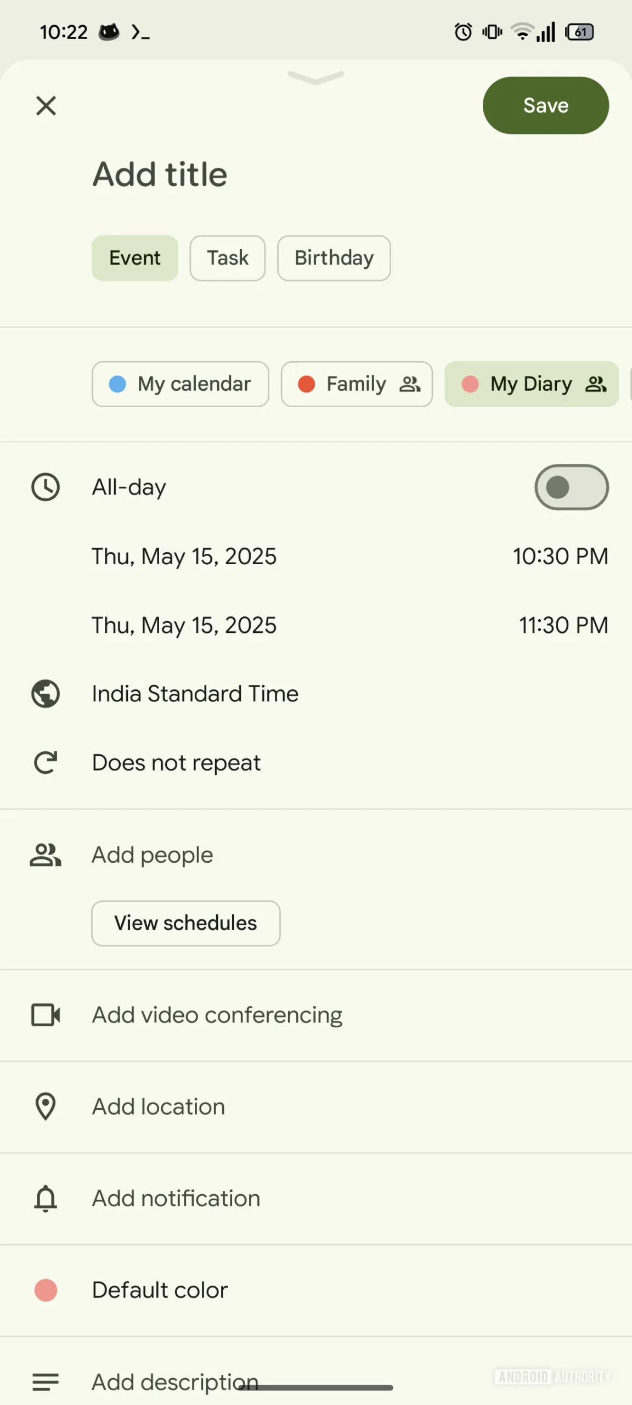The height and width of the screenshot is (1405, 632).
Task: Open the 10:30 PM start time picker
Action: tap(560, 556)
